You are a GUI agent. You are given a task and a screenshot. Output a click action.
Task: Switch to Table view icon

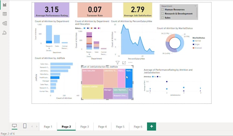(x=4, y=14)
